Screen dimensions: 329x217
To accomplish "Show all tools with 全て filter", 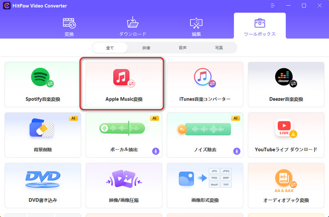I will (110, 48).
